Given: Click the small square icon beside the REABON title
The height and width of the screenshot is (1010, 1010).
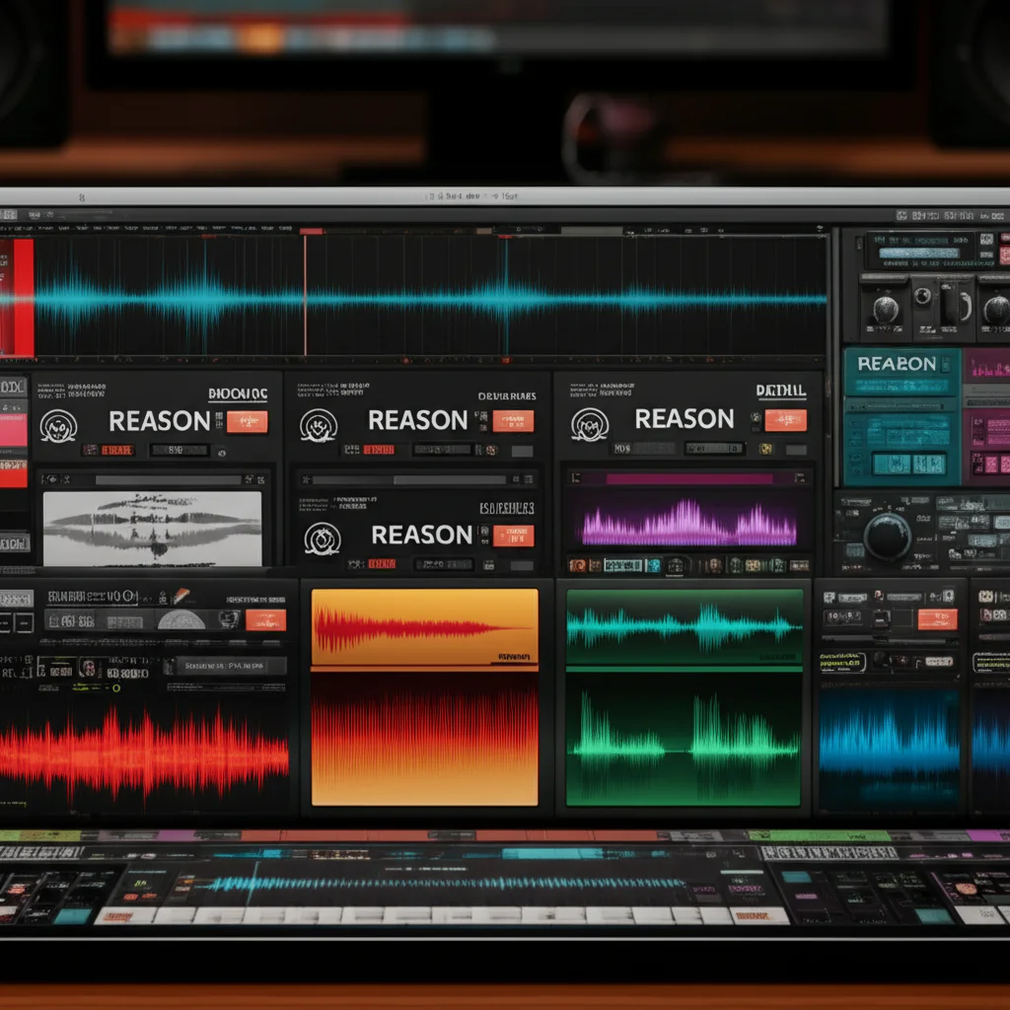Looking at the screenshot, I should [x=946, y=365].
